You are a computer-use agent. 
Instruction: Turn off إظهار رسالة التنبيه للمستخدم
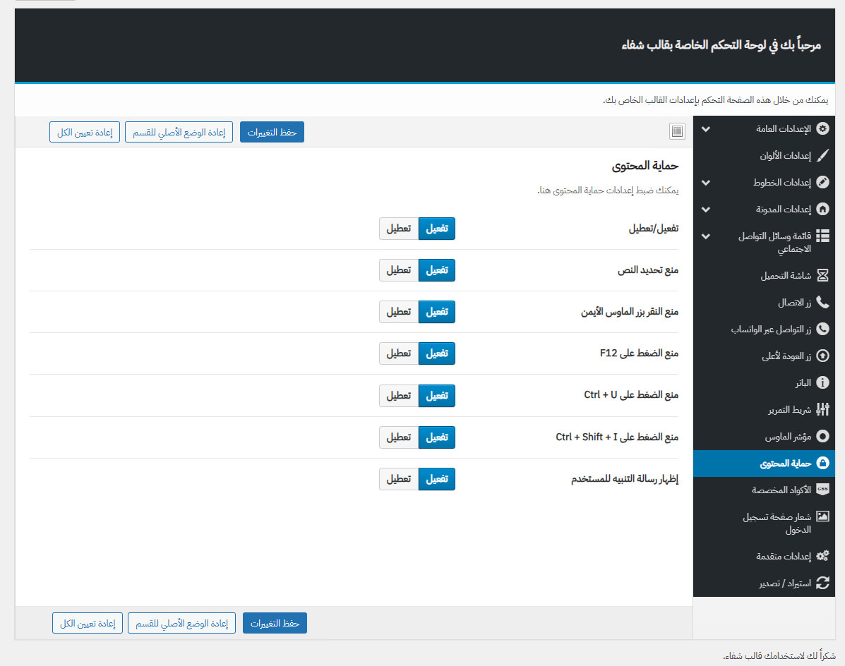click(399, 479)
